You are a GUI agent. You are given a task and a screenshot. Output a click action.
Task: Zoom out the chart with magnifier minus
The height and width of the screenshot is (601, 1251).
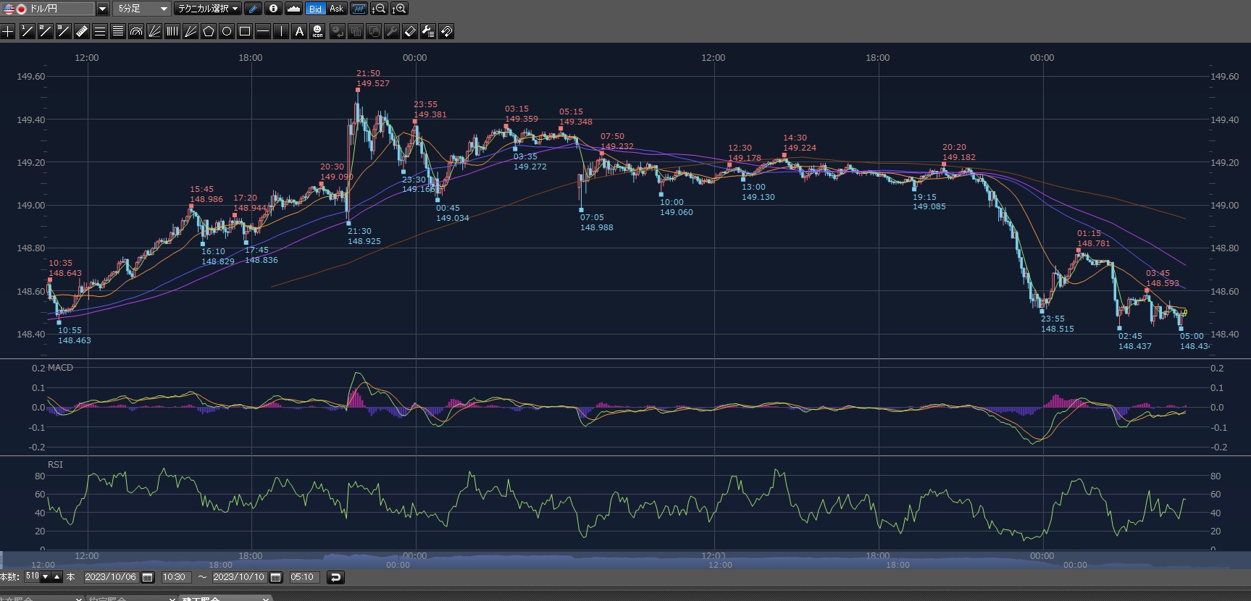coord(379,9)
